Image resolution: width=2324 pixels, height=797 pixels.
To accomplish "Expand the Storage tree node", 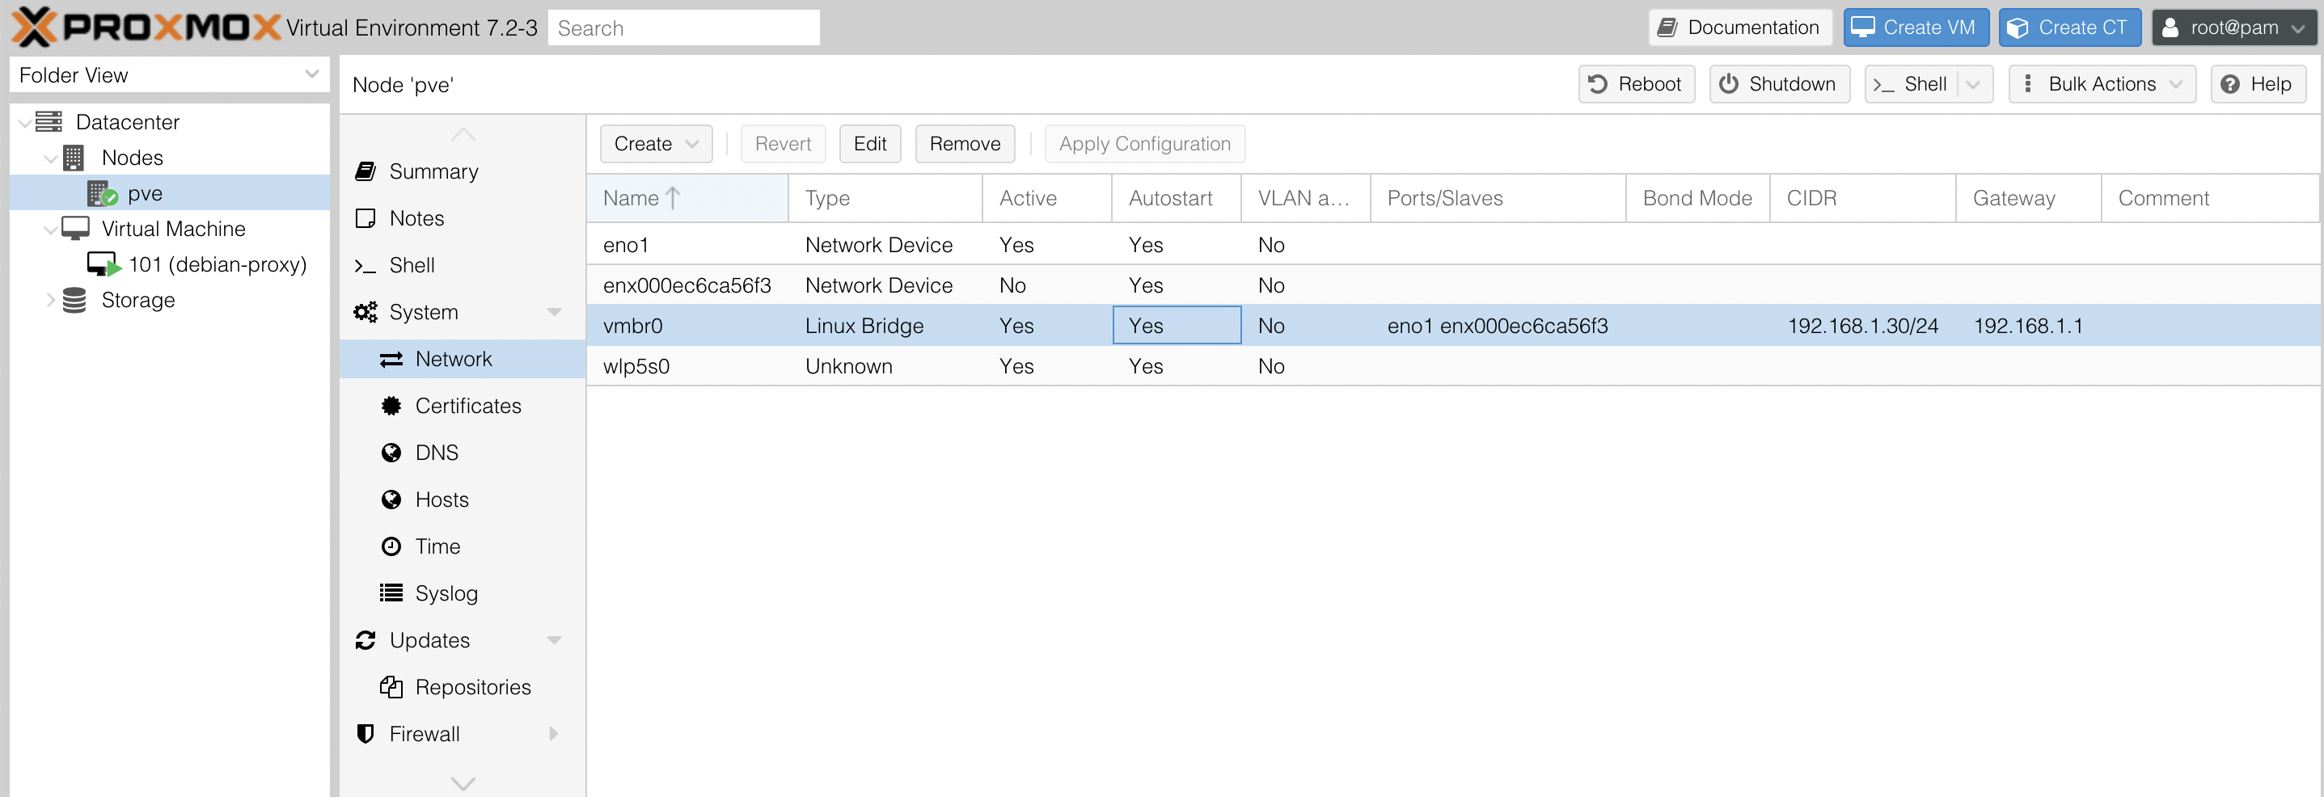I will click(x=50, y=300).
